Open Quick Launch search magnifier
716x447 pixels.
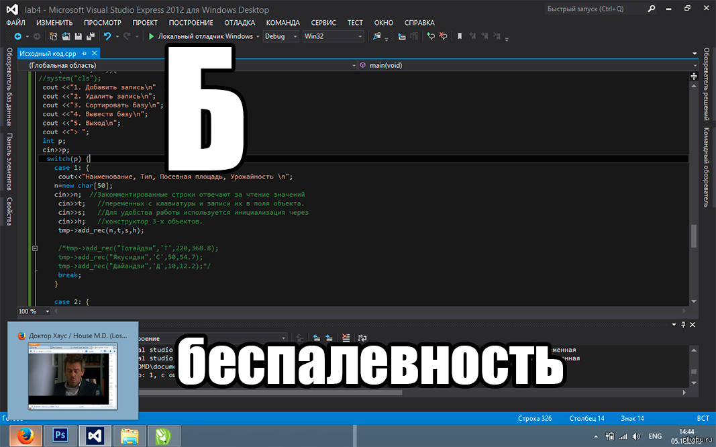coord(651,9)
